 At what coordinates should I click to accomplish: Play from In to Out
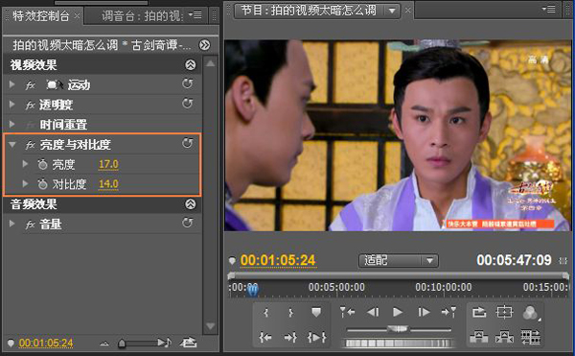317,337
